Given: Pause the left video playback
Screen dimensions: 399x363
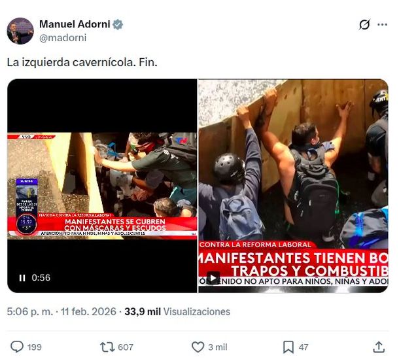Looking at the screenshot, I should pos(22,278).
